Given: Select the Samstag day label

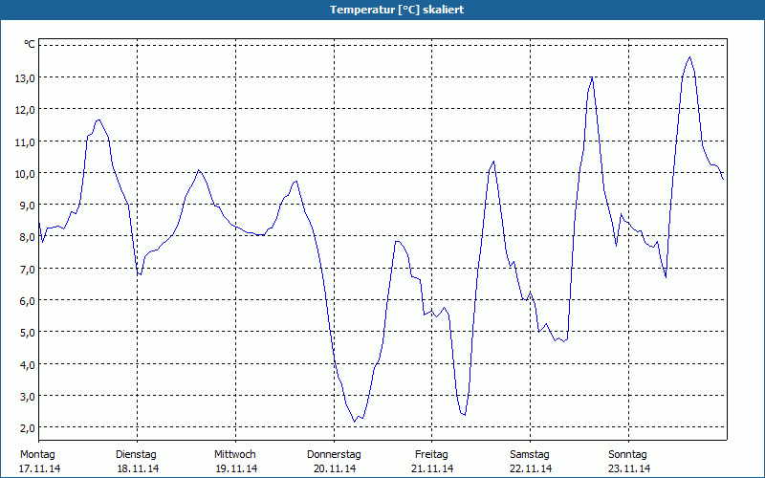Looking at the screenshot, I should [x=530, y=455].
